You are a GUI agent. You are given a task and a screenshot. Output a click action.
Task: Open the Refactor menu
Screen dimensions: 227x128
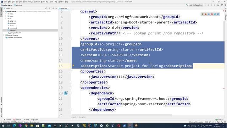pyautogui.click(x=37, y=2)
